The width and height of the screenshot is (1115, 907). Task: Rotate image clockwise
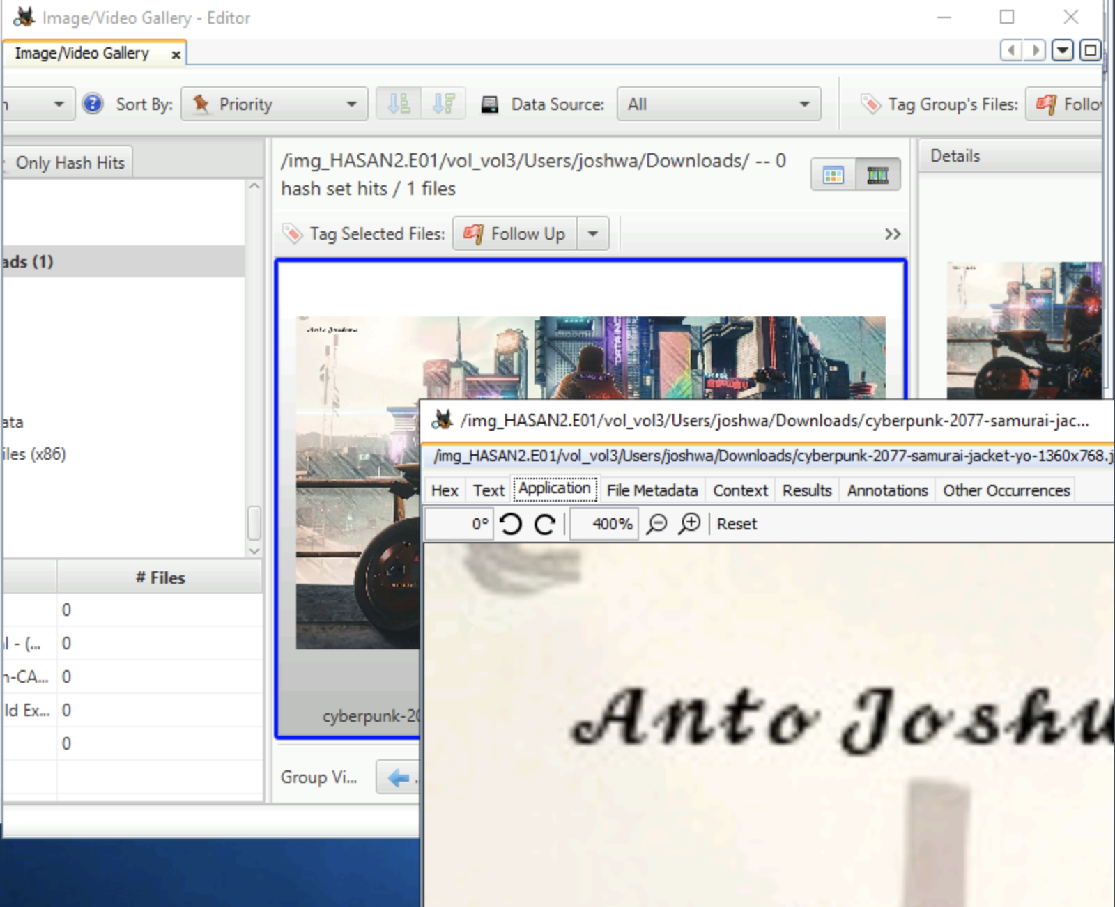click(x=545, y=524)
